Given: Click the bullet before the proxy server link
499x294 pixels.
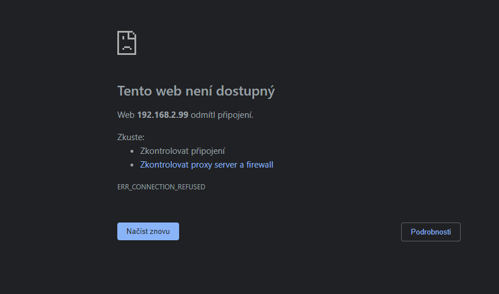Looking at the screenshot, I should (x=132, y=165).
